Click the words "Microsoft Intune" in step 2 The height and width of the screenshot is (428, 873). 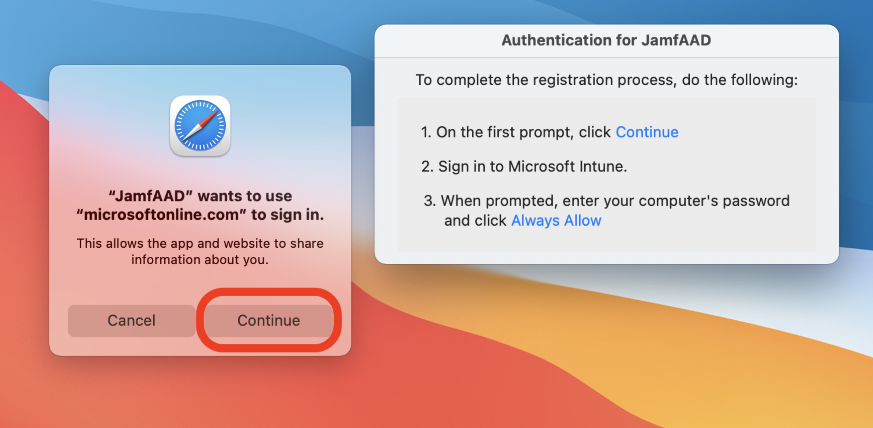point(567,166)
